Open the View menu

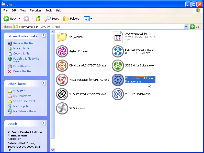23,10
